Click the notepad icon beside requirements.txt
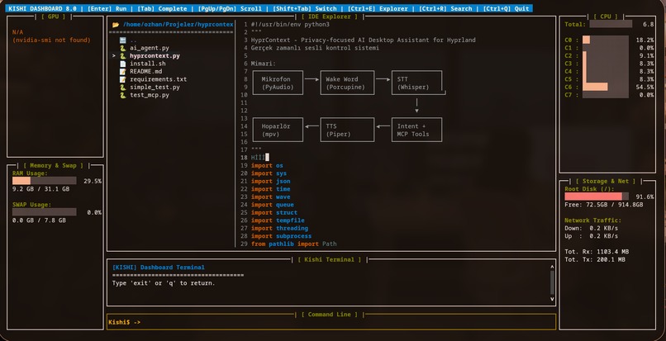666x341 pixels. pos(123,79)
